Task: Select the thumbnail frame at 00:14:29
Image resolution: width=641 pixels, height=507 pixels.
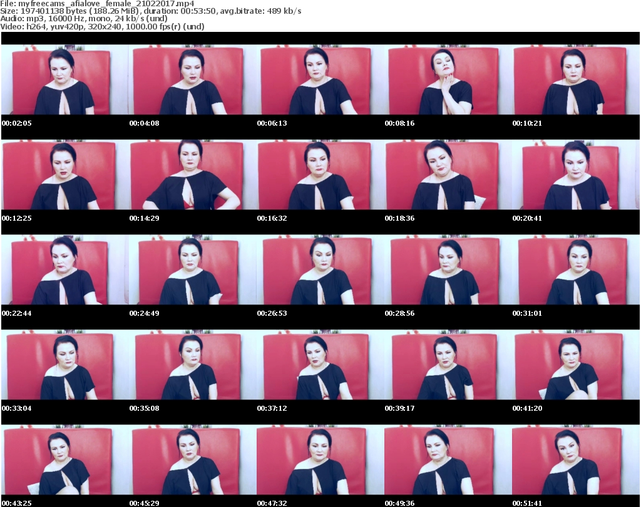Action: [x=193, y=174]
